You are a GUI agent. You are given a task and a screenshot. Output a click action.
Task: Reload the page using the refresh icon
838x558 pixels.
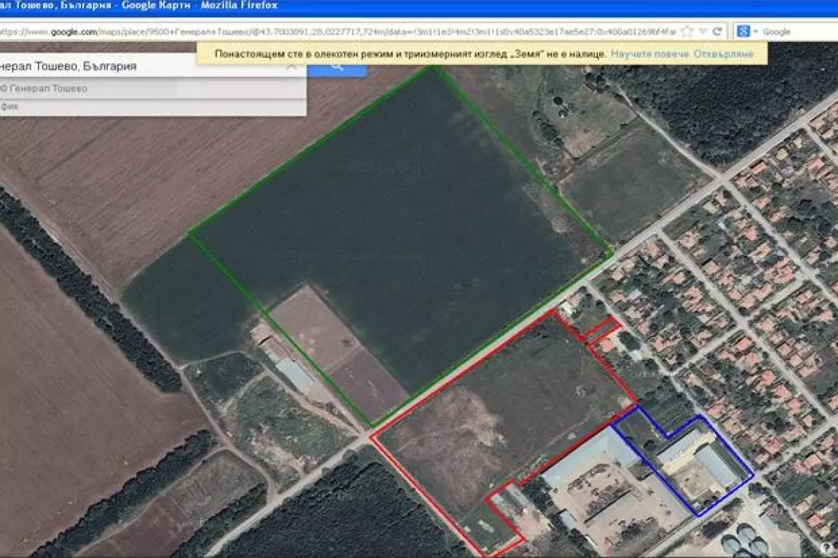[x=717, y=31]
